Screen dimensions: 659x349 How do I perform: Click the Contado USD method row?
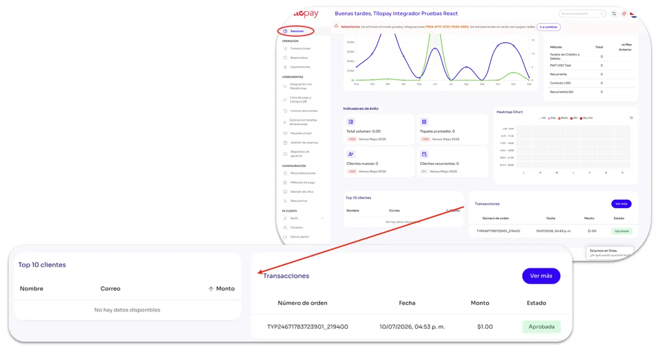[x=590, y=83]
